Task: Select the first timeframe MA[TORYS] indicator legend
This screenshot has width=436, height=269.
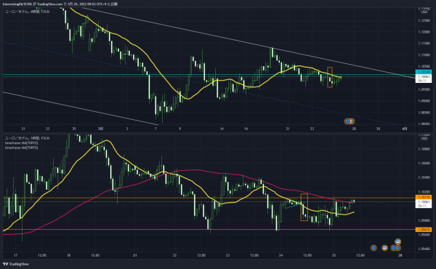Action: point(21,143)
